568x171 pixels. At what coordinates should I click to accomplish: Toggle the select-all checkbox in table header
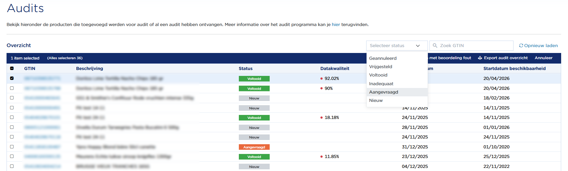(12, 68)
